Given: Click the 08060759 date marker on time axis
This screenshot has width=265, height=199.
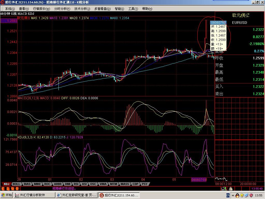Looking at the screenshot, I should tap(199, 180).
